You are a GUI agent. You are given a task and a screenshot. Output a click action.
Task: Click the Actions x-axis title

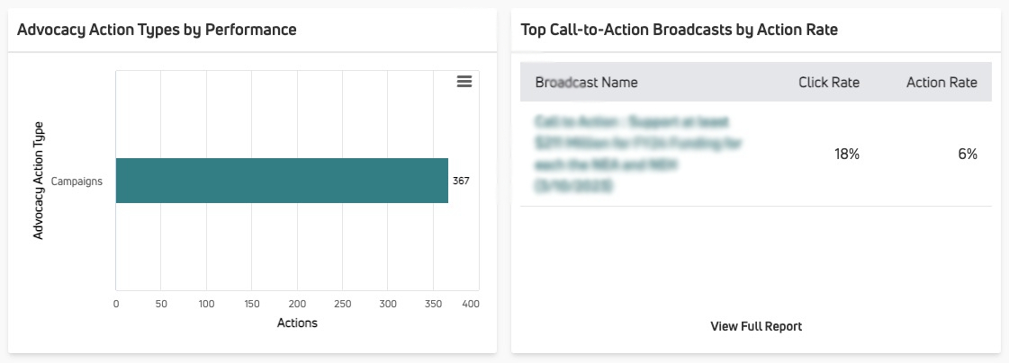click(x=297, y=323)
